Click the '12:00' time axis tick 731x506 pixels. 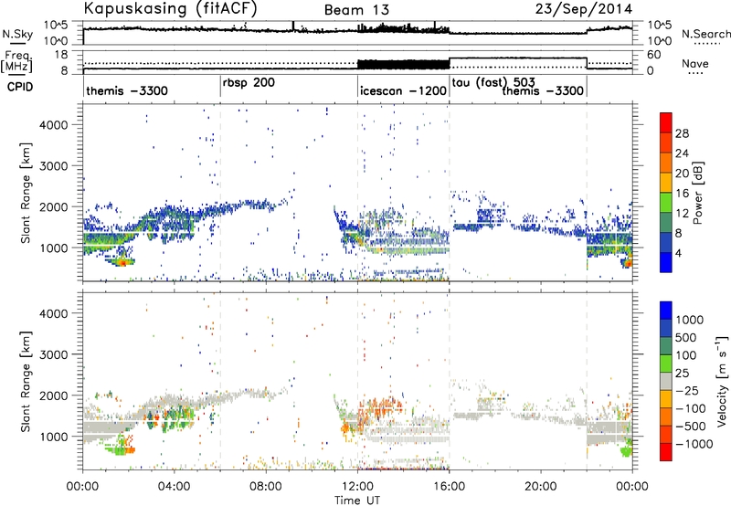tap(357, 487)
